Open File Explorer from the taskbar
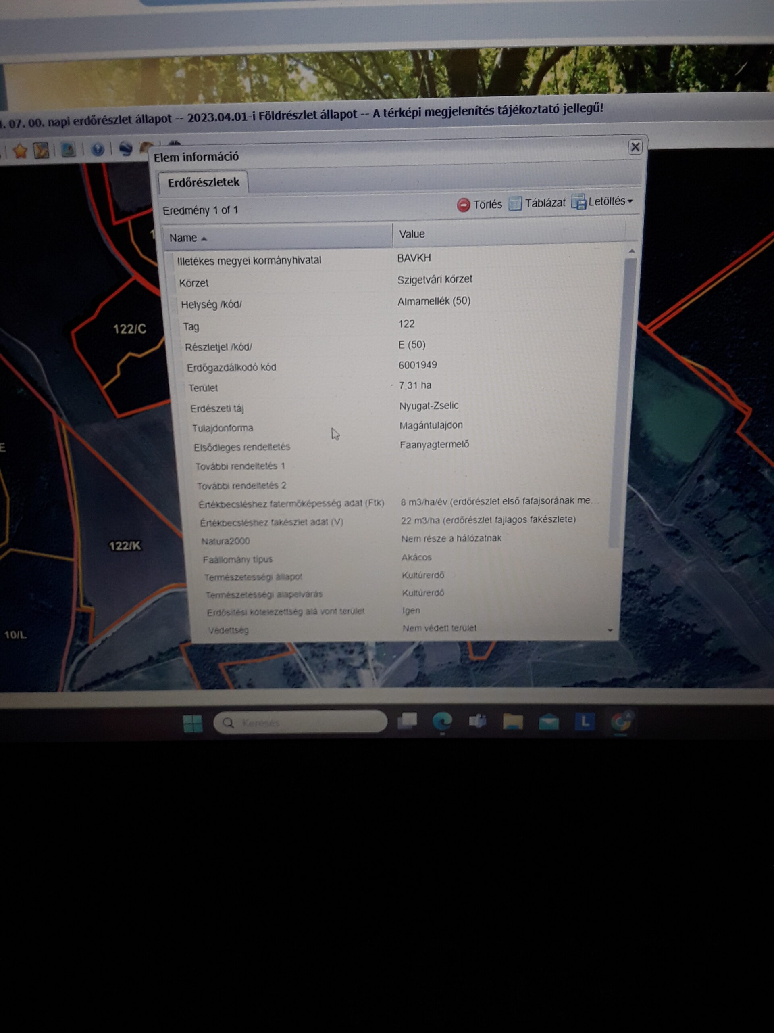 tap(513, 722)
